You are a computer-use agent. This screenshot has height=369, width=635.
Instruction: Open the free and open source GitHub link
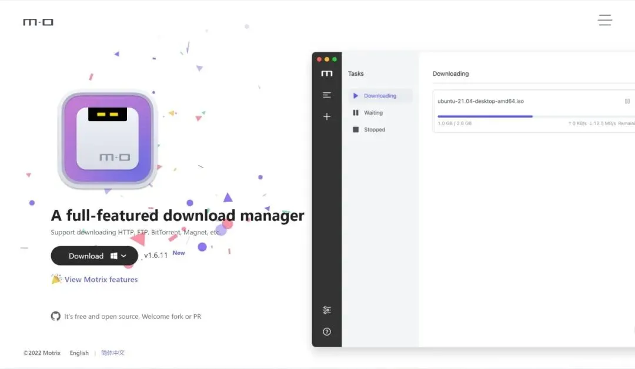[132, 316]
